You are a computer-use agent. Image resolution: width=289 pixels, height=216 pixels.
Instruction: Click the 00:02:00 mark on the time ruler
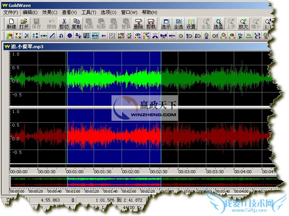click(x=131, y=171)
